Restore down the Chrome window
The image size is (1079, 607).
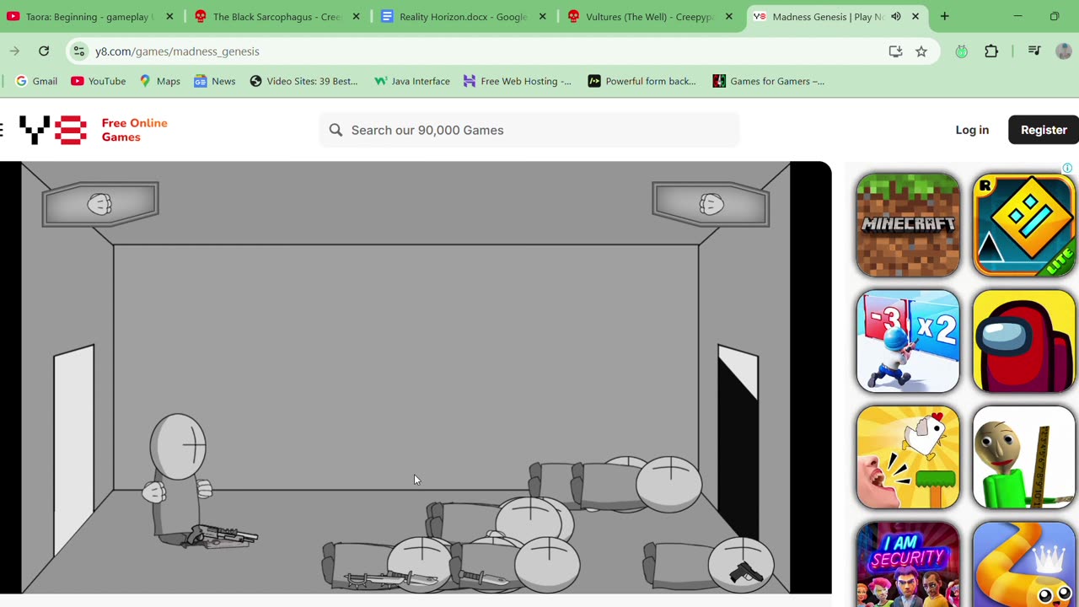coord(1055,17)
